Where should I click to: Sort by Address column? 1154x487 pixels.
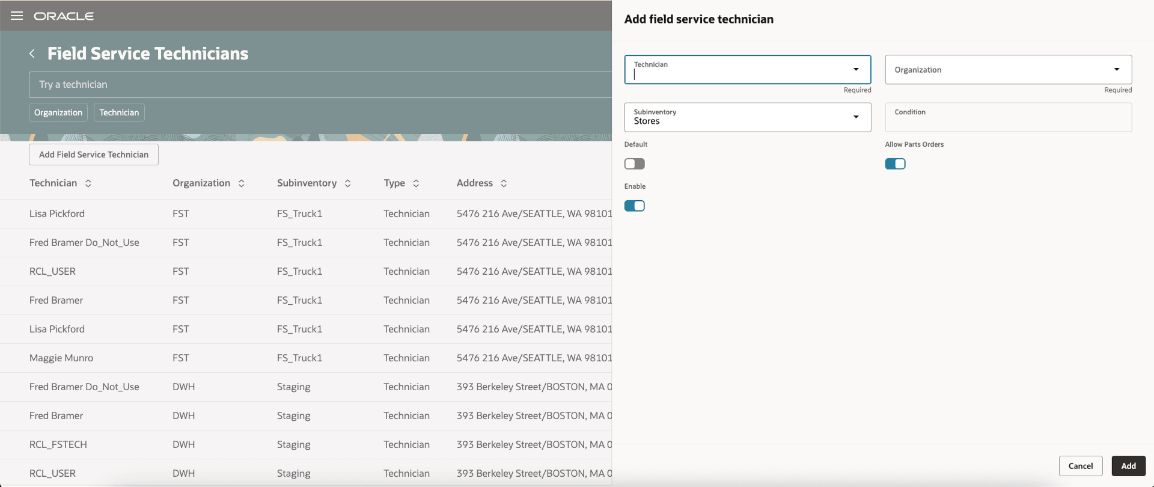pos(504,183)
